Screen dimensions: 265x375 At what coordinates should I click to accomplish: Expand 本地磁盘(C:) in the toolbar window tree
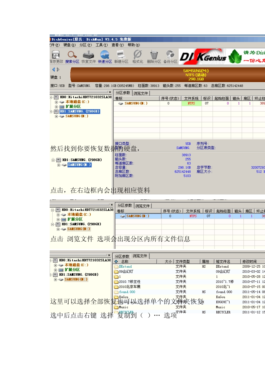click(x=56, y=102)
